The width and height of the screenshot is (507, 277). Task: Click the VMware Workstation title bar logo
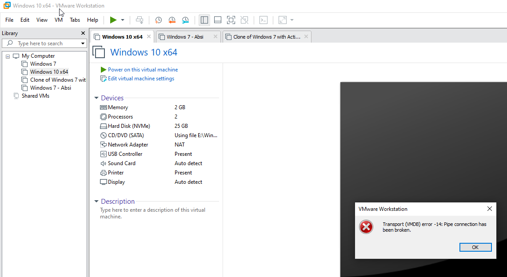pos(7,5)
